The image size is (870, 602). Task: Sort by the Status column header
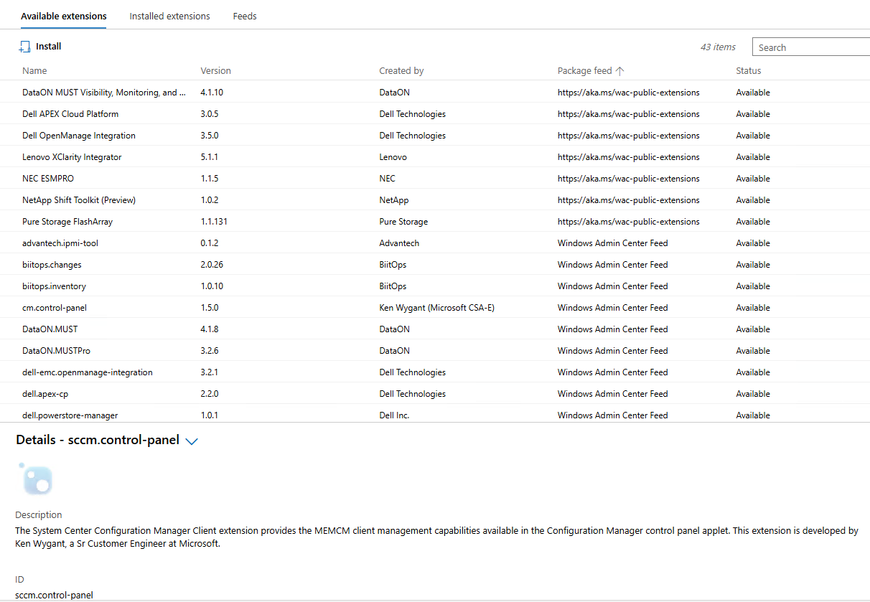(x=748, y=71)
